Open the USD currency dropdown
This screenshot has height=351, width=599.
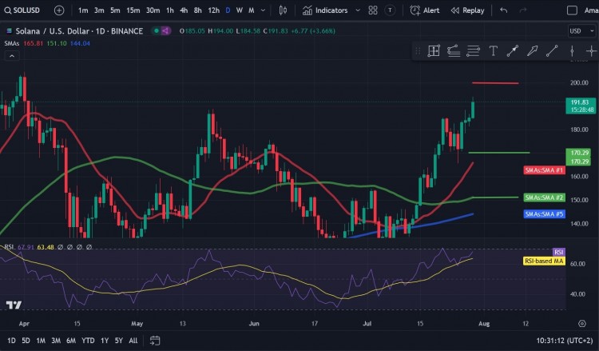581,31
